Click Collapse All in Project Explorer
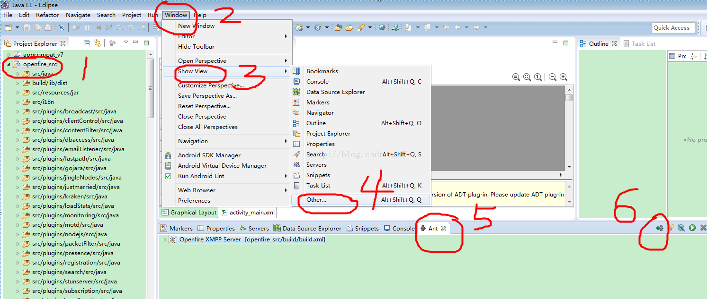 tap(87, 43)
